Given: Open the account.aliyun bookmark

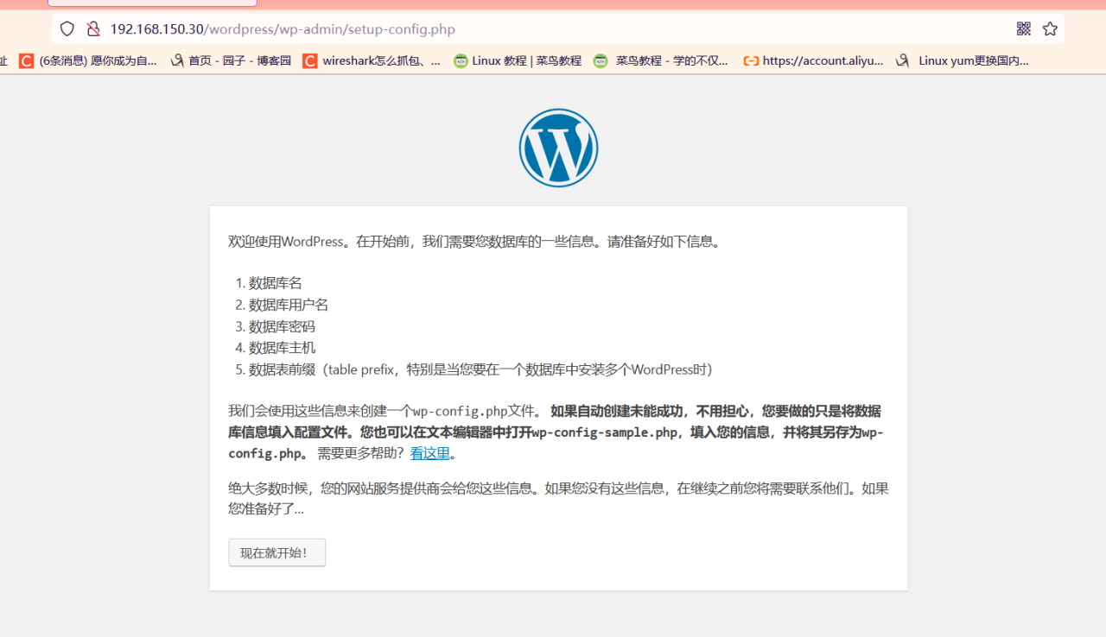Looking at the screenshot, I should [813, 61].
